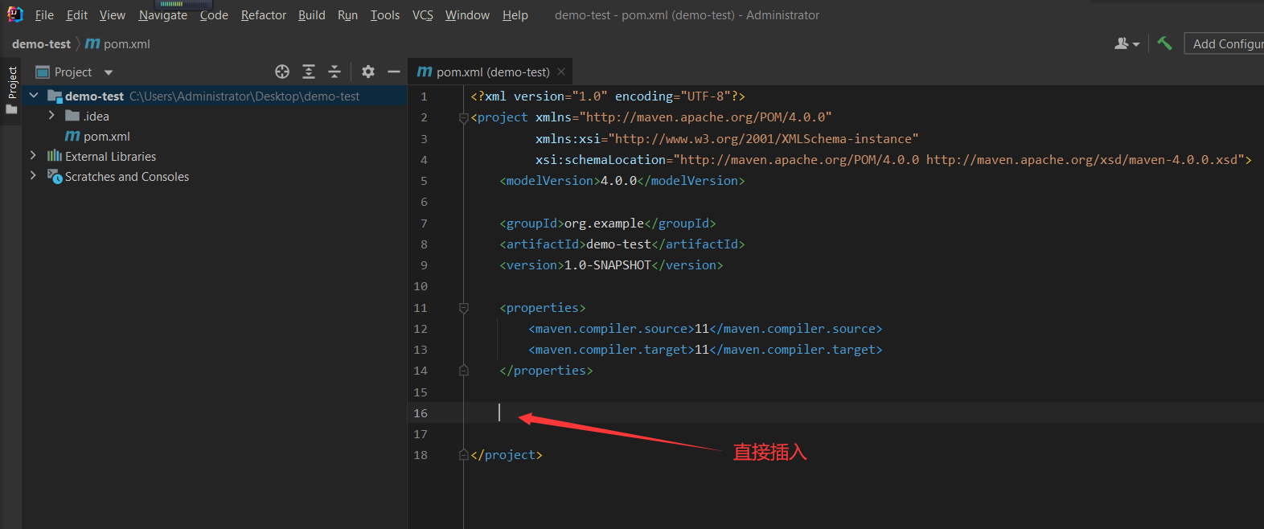Click the maven.compiler.source tag text
Screen dimensions: 1264x529
611,329
